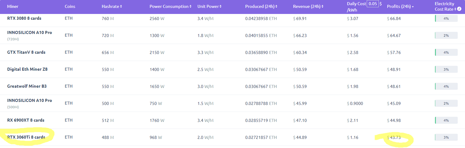Image resolution: width=465 pixels, height=148 pixels.
Task: Sort table by Hashrate column
Action: 121,6
